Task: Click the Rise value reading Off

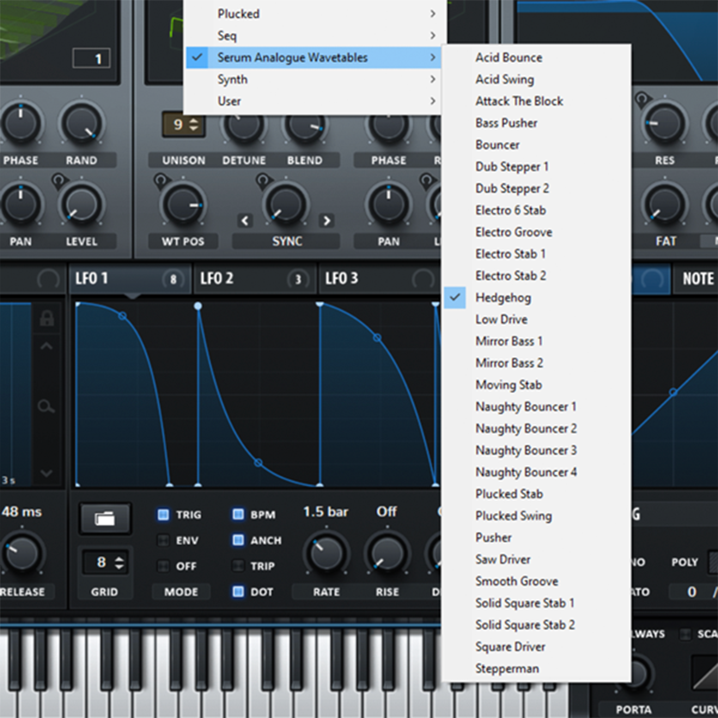Action: pyautogui.click(x=387, y=512)
